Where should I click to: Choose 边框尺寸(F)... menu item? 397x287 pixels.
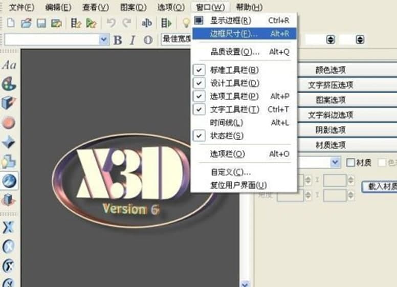[244, 33]
